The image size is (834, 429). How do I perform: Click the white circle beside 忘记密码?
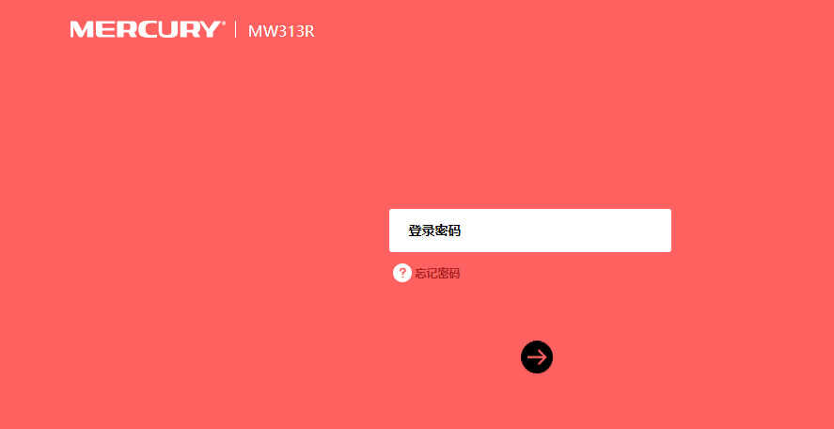tap(402, 273)
